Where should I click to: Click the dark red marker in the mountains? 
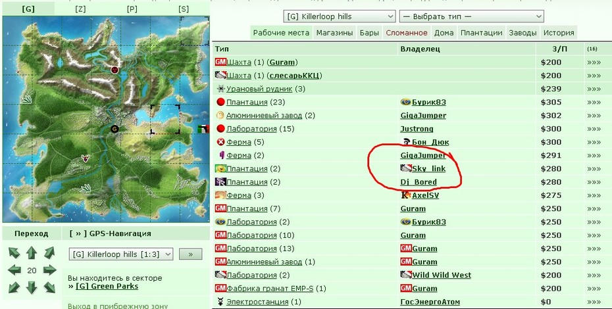pos(115,70)
